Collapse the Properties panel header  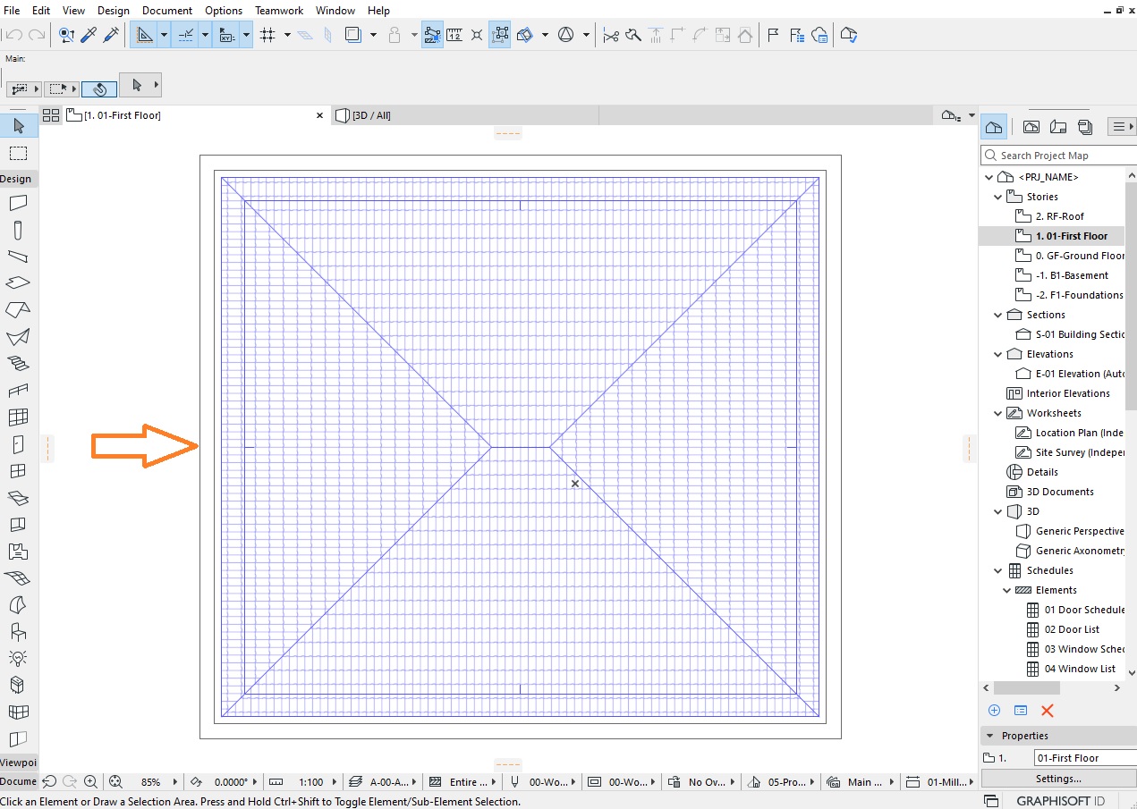tap(1057, 736)
